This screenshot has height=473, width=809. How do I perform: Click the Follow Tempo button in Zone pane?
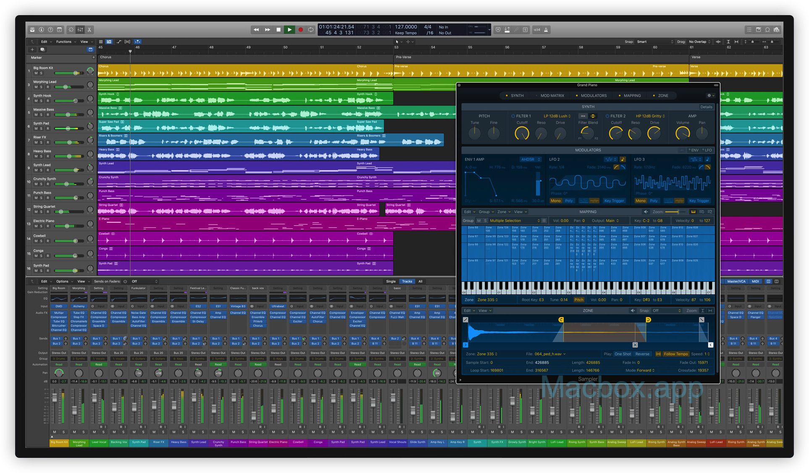pyautogui.click(x=675, y=354)
